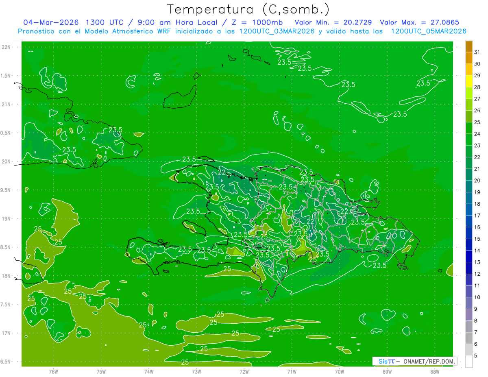The height and width of the screenshot is (377, 488).
Task: Click the 76W longitude axis label
Action: [53, 371]
